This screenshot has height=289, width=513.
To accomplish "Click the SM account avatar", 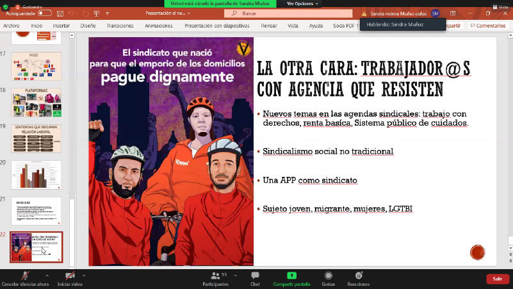I will coord(435,13).
